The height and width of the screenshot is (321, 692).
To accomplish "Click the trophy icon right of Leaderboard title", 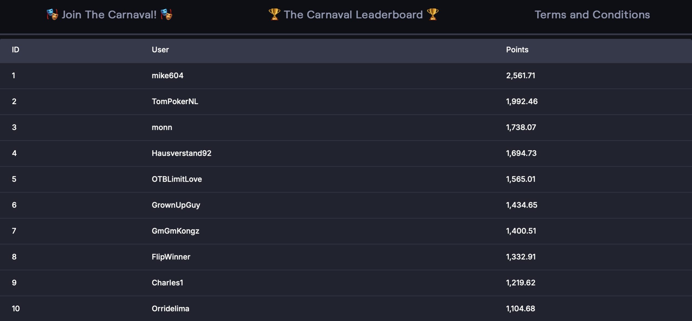I will click(x=432, y=15).
